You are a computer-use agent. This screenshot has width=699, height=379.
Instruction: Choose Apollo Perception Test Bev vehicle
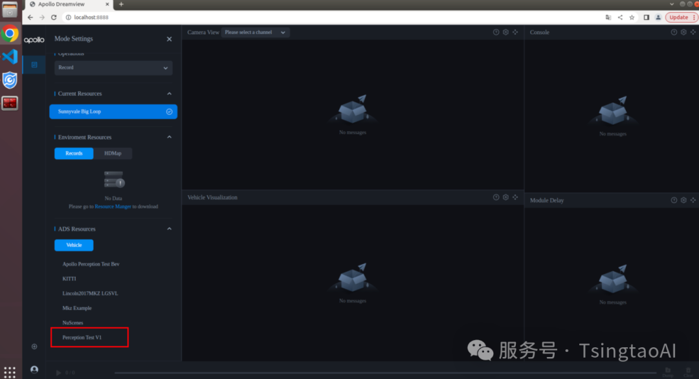click(91, 264)
